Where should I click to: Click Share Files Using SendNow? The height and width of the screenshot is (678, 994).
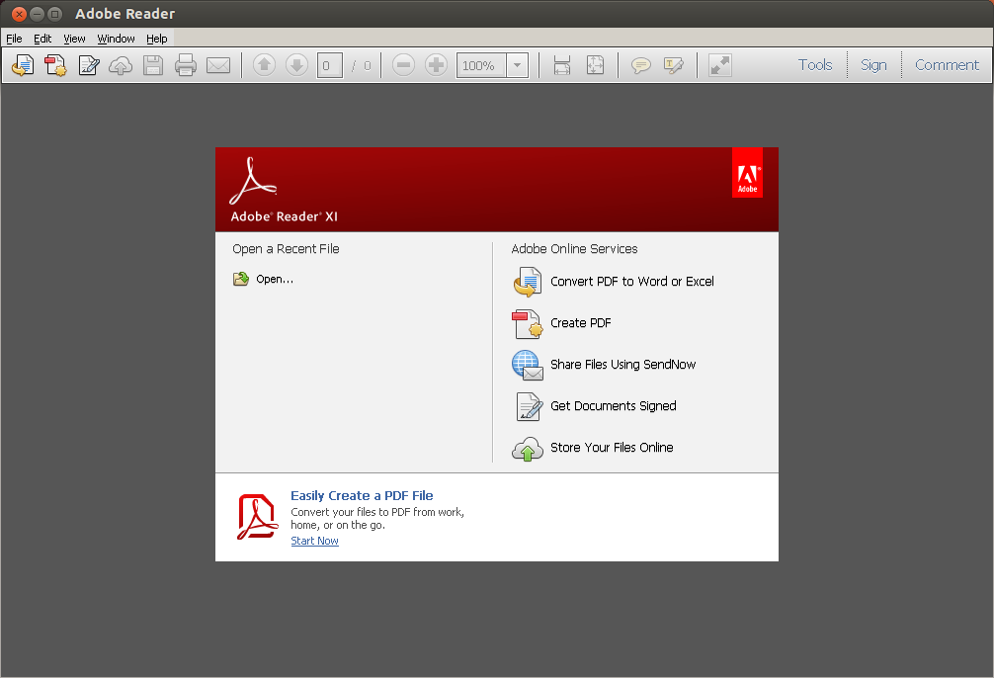(x=623, y=365)
